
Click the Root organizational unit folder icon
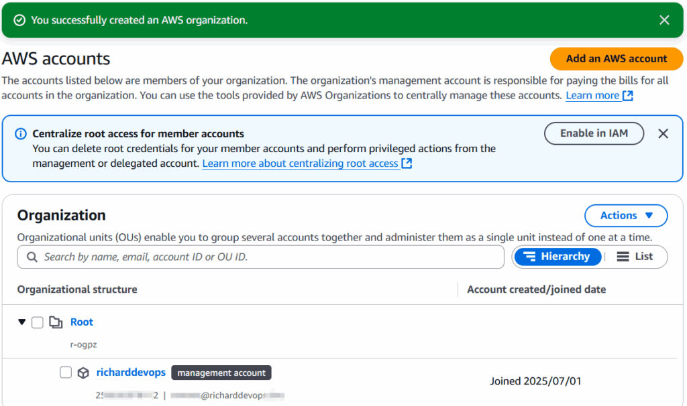pos(56,322)
